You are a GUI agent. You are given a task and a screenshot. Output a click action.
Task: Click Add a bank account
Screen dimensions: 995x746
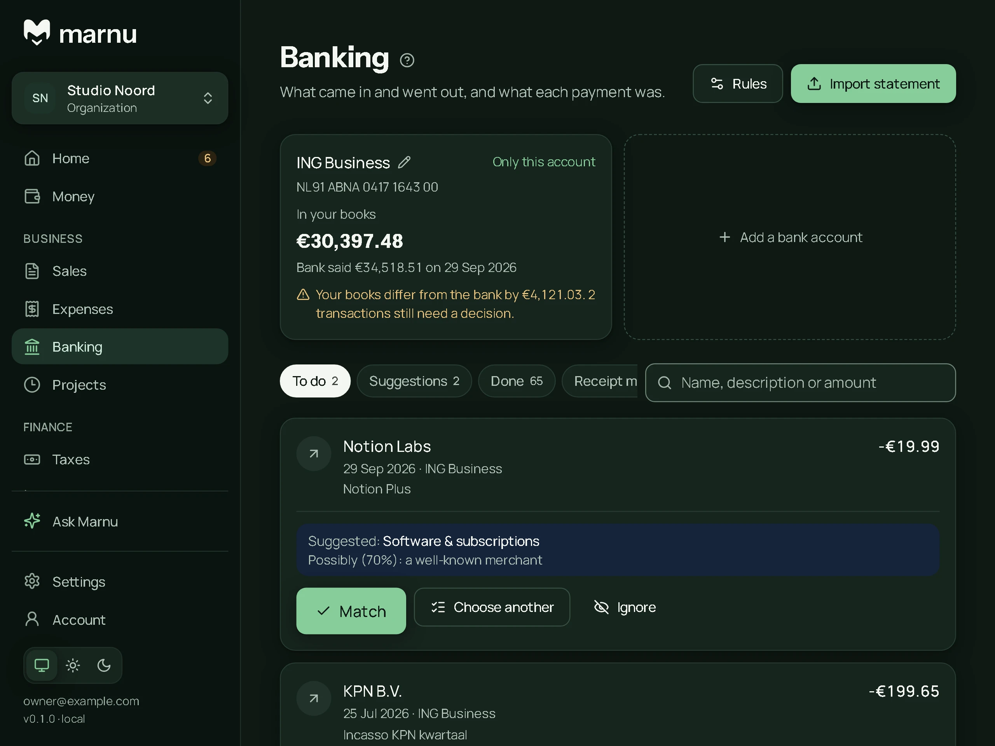[790, 237]
